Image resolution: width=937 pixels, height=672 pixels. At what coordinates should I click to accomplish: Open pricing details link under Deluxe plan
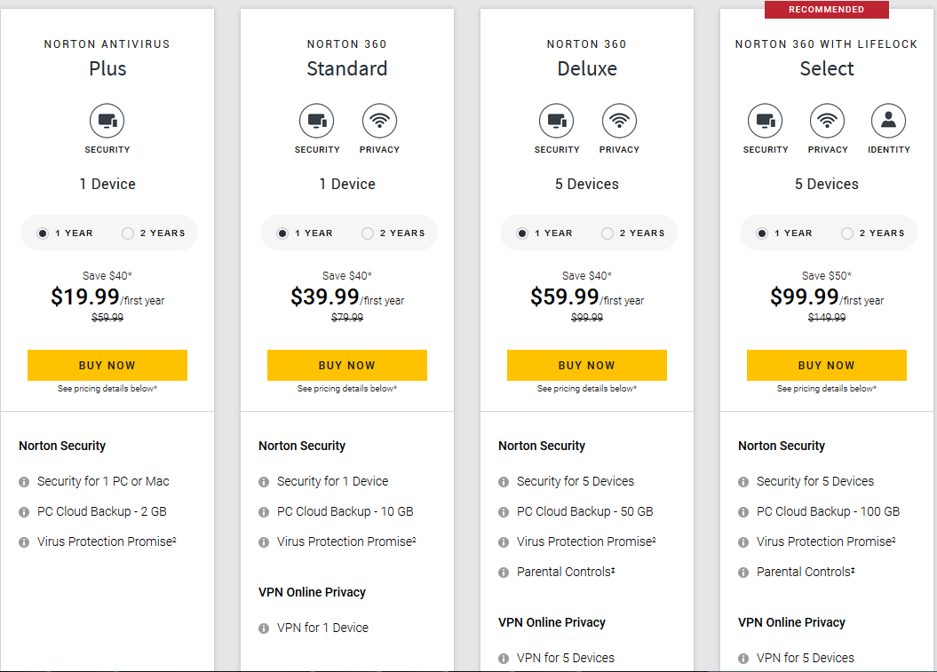(x=587, y=388)
